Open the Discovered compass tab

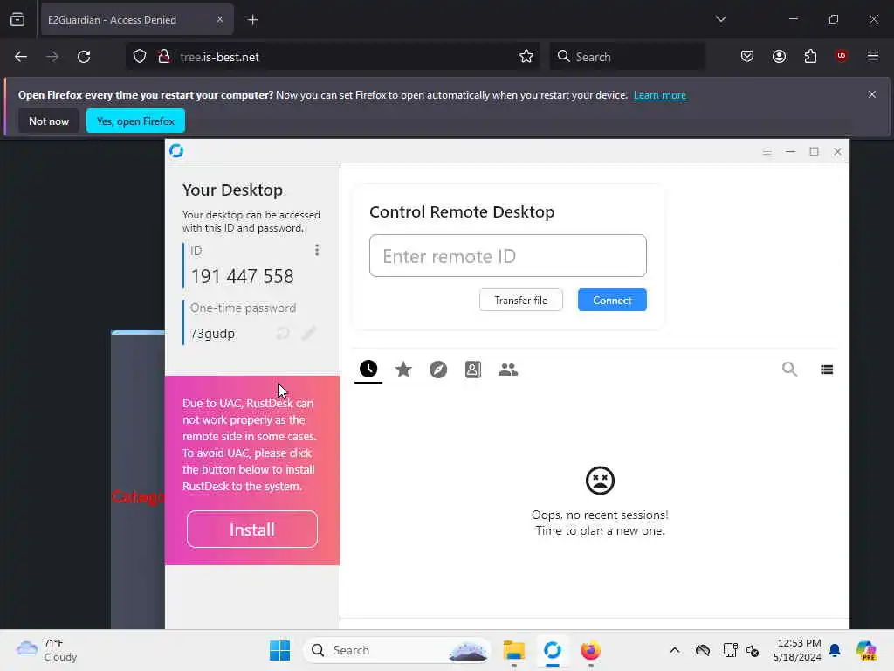pos(438,370)
